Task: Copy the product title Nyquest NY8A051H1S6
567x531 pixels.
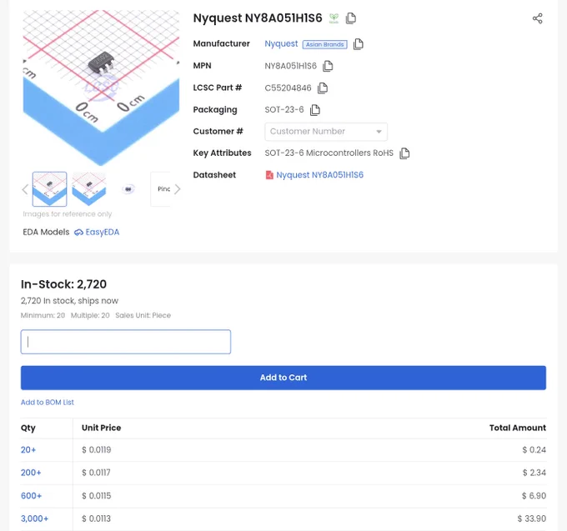Action: click(x=351, y=18)
